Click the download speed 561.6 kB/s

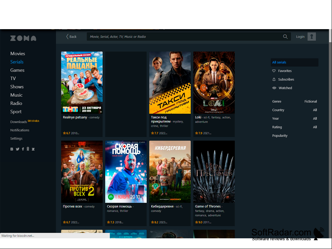[33, 121]
